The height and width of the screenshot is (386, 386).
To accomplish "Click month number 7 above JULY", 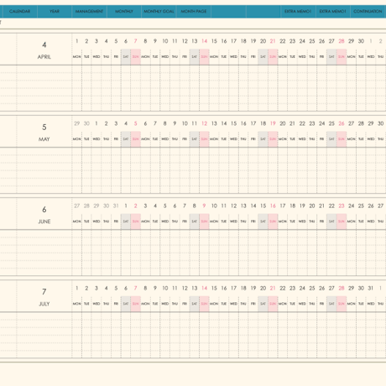I will pos(44,292).
